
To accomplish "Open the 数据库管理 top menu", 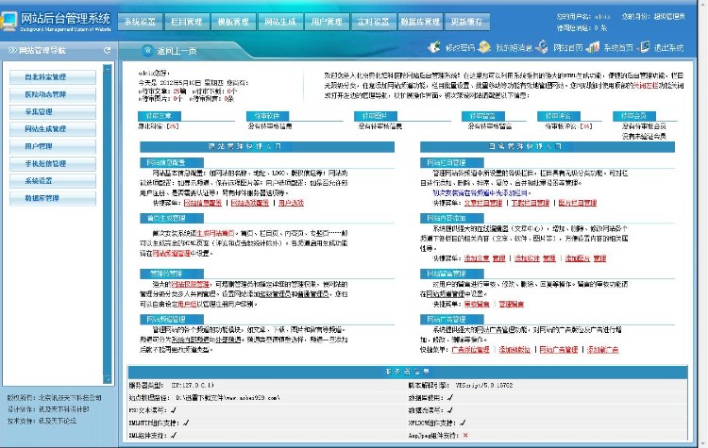I will point(420,22).
